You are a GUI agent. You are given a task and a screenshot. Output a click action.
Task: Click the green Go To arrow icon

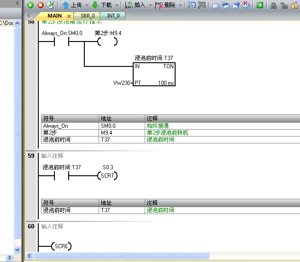point(259,5)
